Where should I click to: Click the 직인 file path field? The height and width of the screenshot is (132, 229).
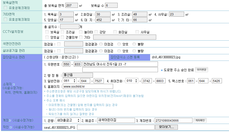(116, 127)
